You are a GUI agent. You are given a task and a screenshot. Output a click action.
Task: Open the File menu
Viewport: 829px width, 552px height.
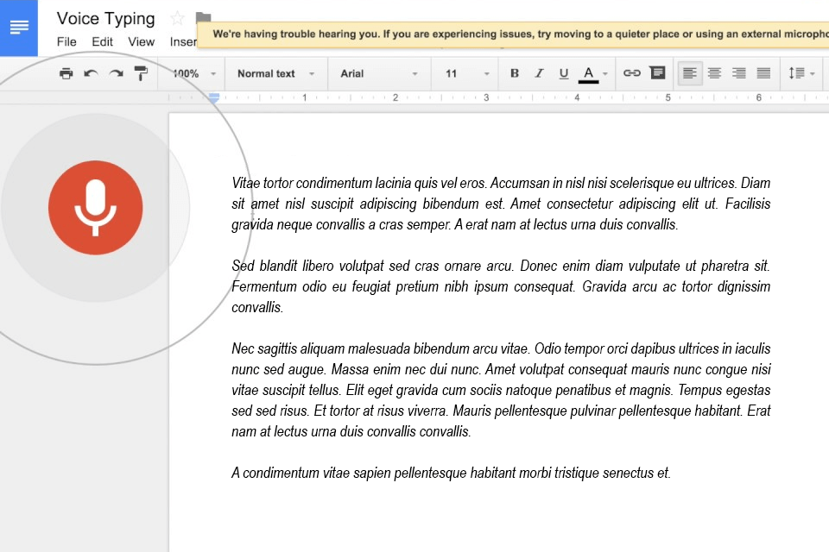(x=66, y=41)
